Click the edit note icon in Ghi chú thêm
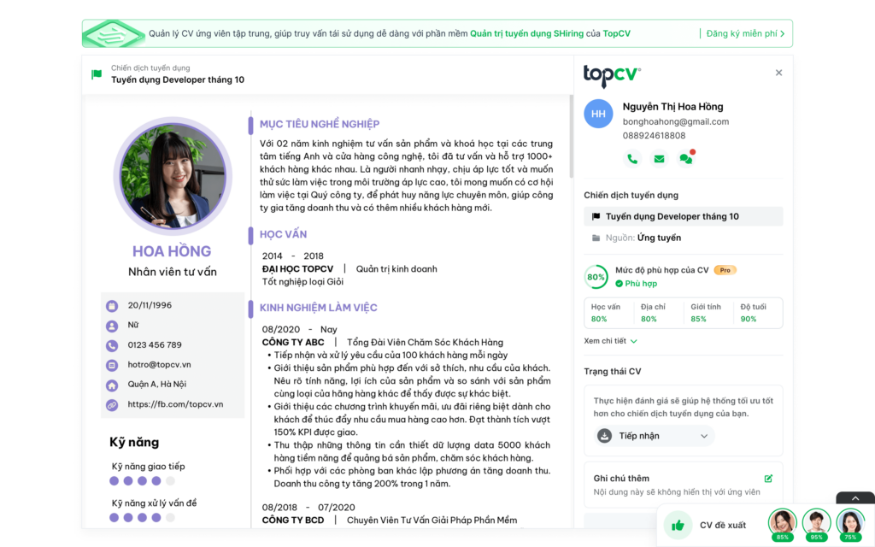 click(768, 479)
